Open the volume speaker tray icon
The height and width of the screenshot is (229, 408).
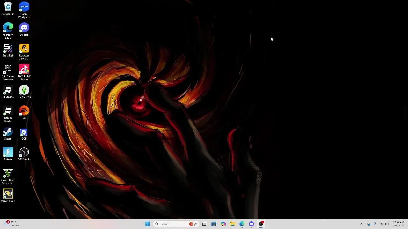point(387,224)
